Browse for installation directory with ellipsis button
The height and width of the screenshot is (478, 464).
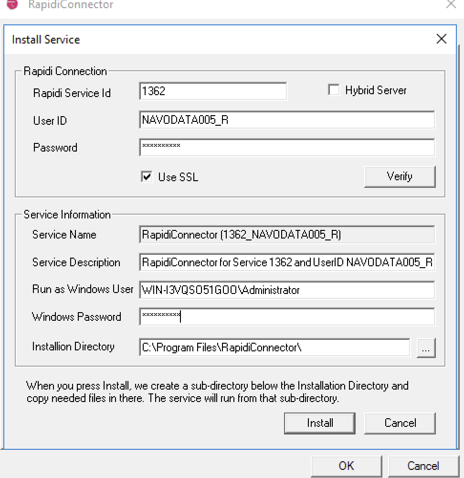[426, 348]
